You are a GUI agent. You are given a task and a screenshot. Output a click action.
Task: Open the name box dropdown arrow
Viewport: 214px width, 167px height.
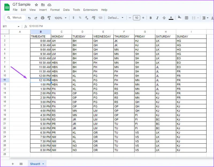pos(18,26)
